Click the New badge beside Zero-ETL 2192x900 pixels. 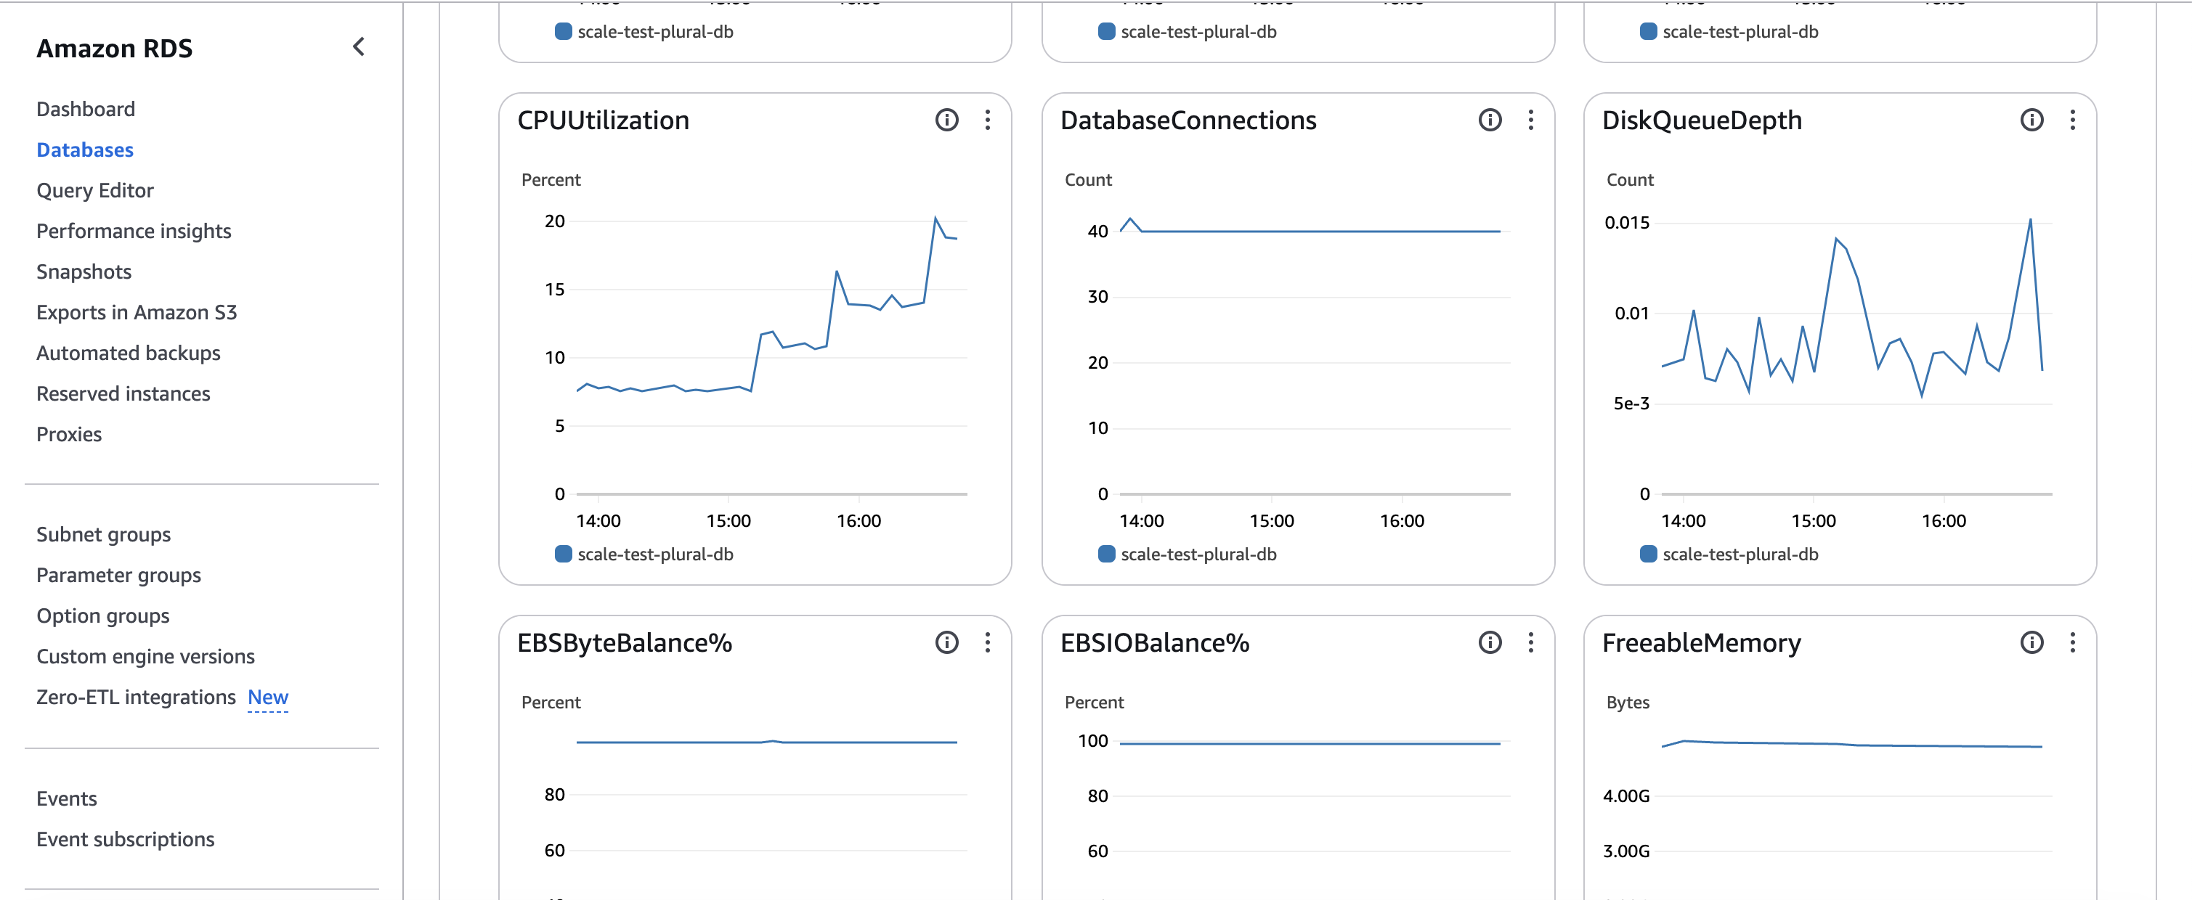268,697
